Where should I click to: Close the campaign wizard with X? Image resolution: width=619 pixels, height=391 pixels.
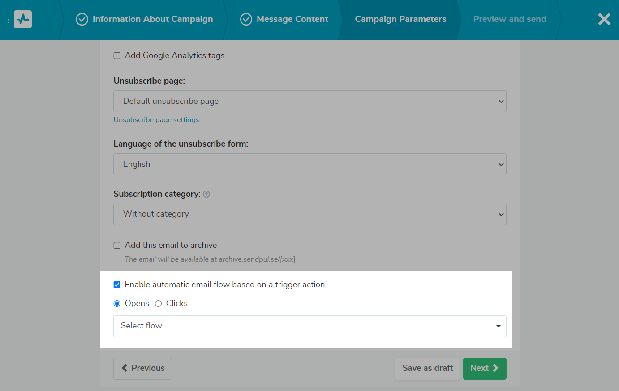tap(604, 19)
